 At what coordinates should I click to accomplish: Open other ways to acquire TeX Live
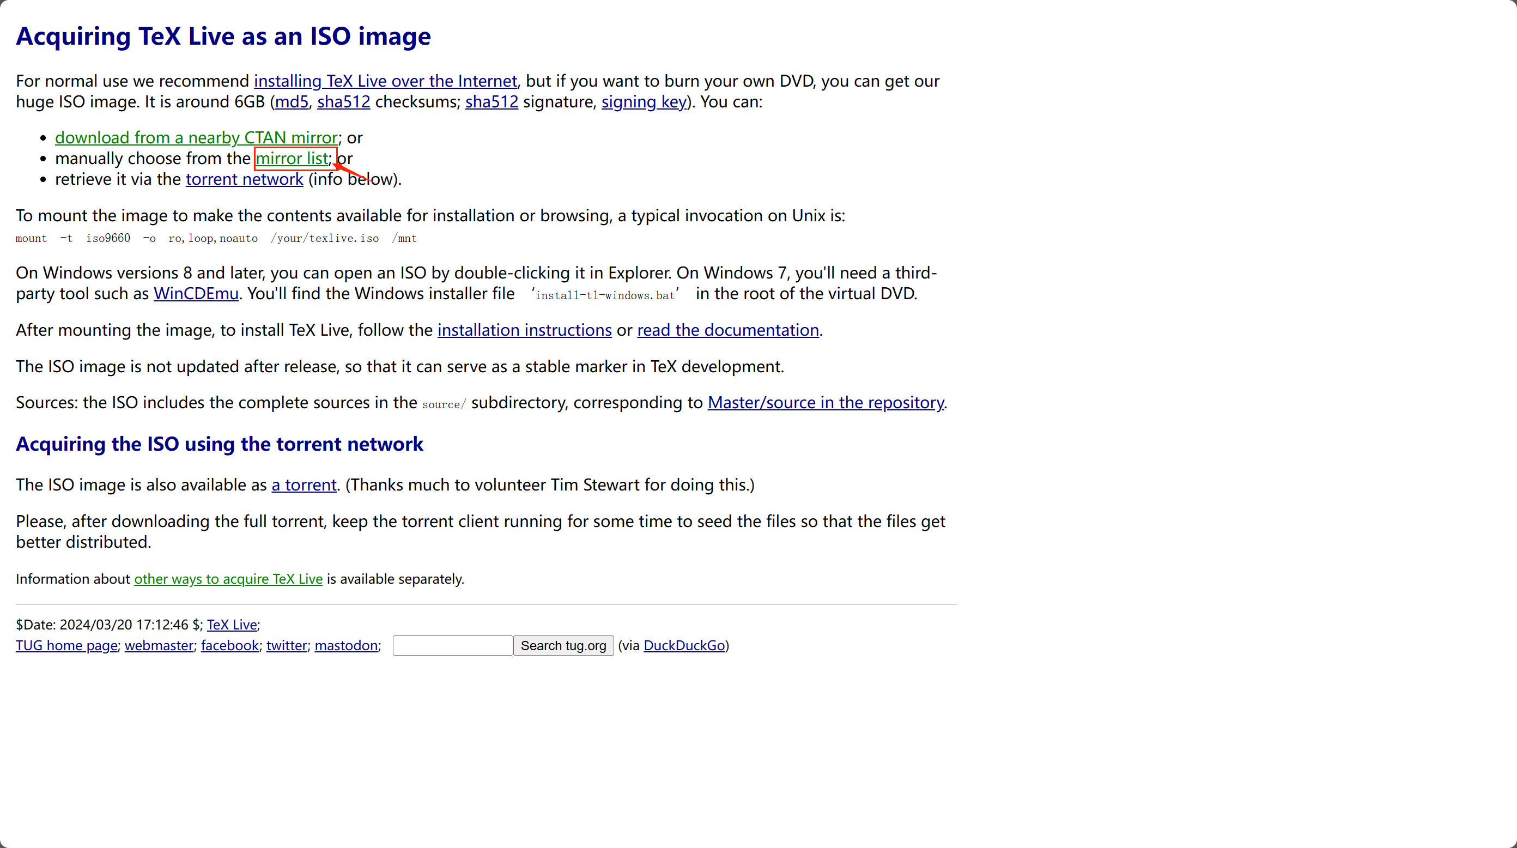pos(228,579)
